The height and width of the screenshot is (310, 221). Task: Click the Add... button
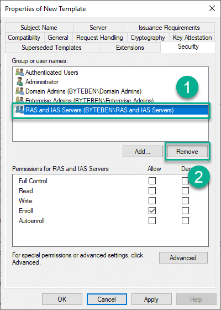[143, 152]
